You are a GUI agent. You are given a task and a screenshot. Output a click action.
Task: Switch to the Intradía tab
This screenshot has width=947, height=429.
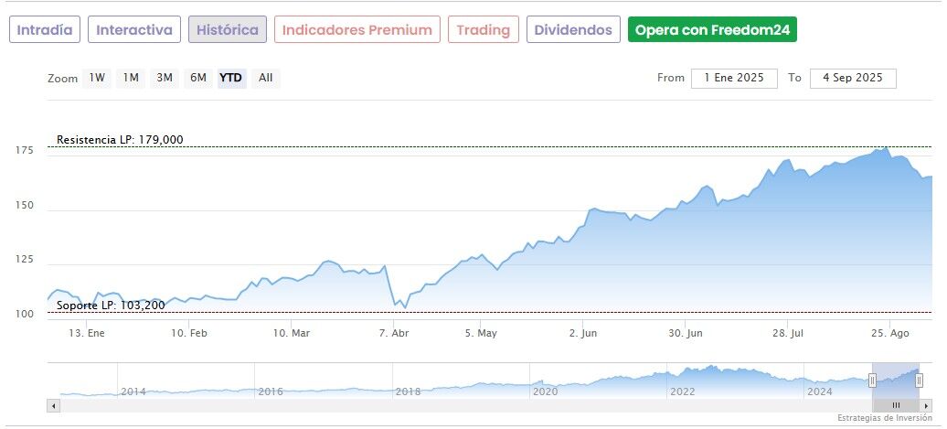[x=45, y=29]
